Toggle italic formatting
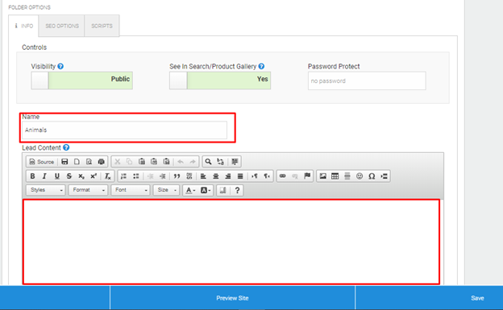The image size is (503, 310). coord(44,176)
